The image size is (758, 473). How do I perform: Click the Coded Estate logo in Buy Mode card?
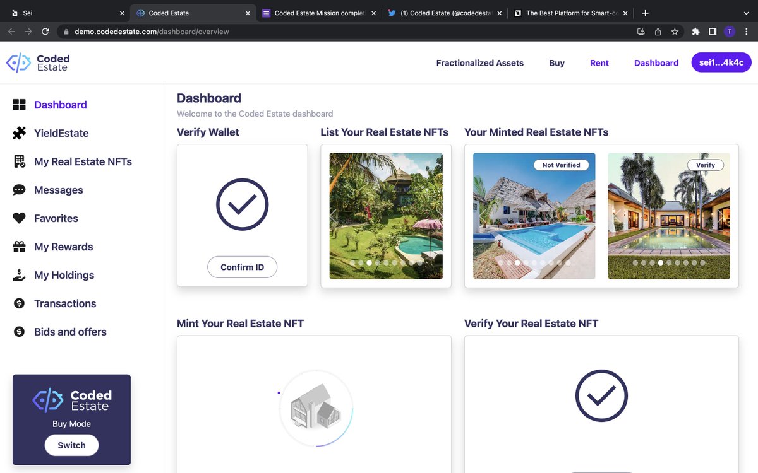(72, 400)
